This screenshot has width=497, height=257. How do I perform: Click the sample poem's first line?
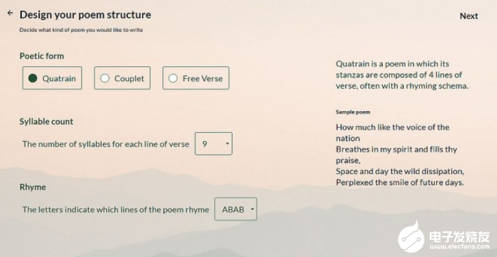[392, 133]
